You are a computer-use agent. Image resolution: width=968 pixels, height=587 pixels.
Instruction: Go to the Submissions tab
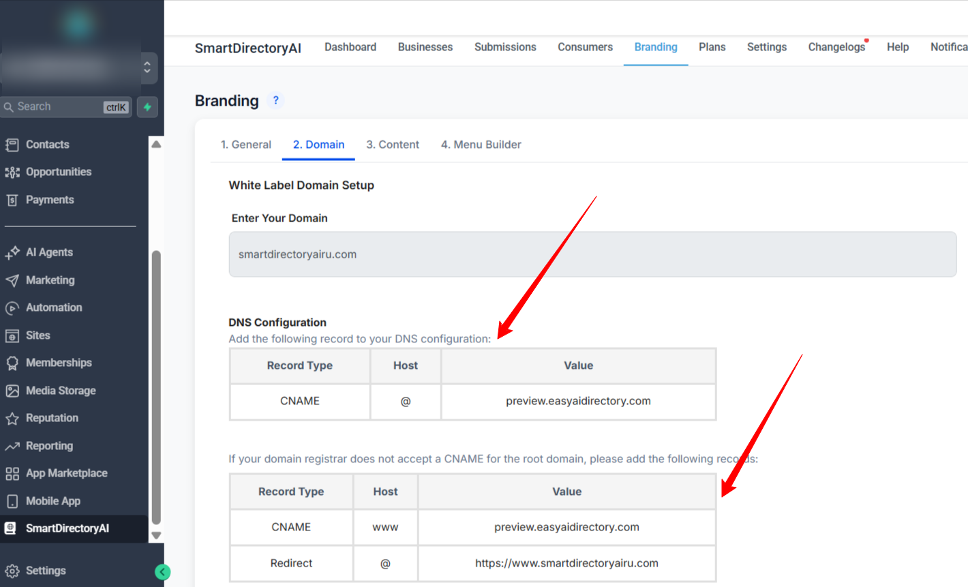pyautogui.click(x=505, y=47)
